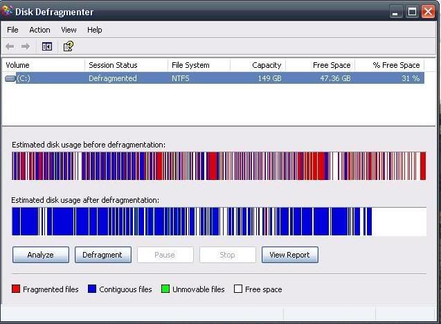
Task: Start defragmentation with the Defragment button
Action: tap(102, 255)
